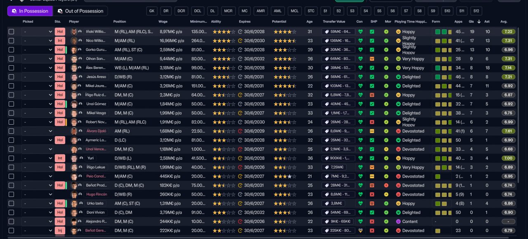The image size is (528, 239).
Task: Click the match sharpness icon for Oihan Sancet
Action: pos(372,59)
